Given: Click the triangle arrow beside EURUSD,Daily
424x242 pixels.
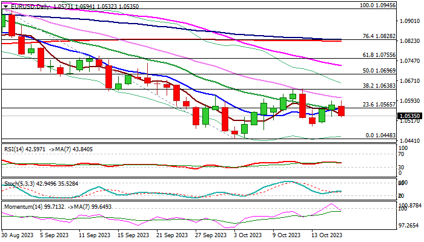Looking at the screenshot, I should (4, 4).
